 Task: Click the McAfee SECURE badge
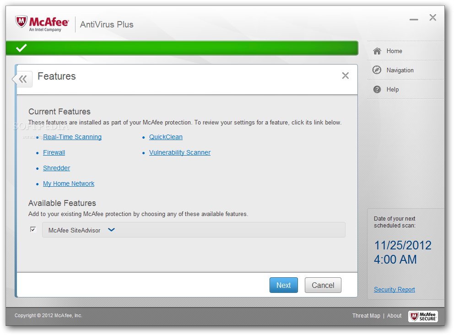click(423, 316)
